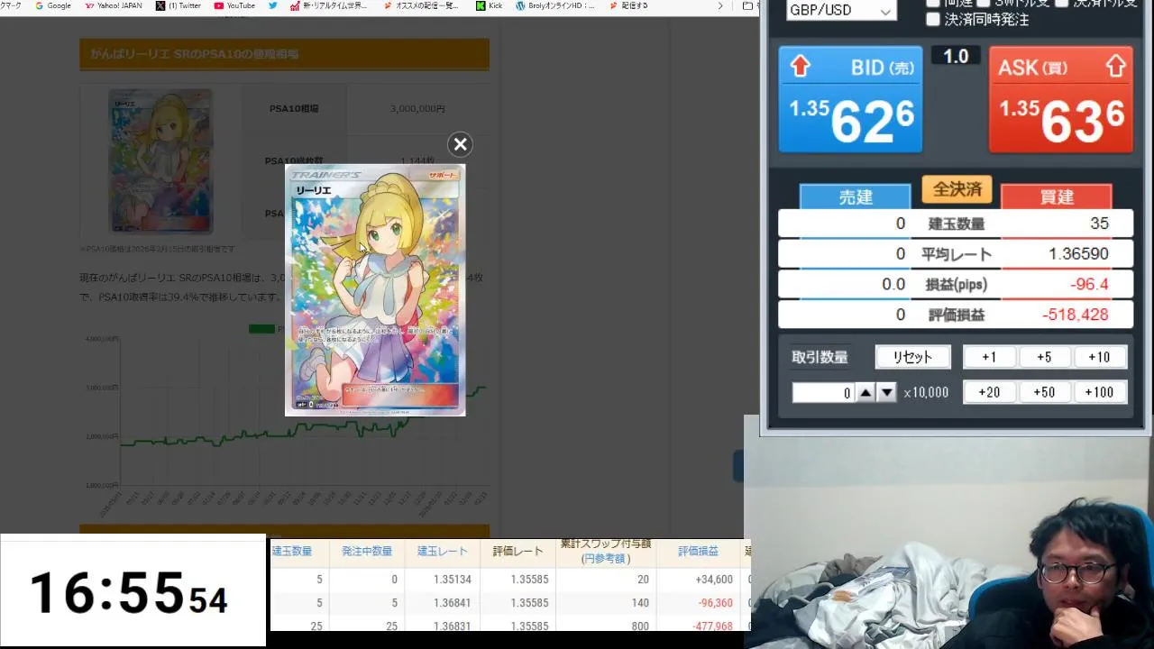The image size is (1154, 649).
Task: Select the 1.36831 position rate cell
Action: tap(451, 626)
